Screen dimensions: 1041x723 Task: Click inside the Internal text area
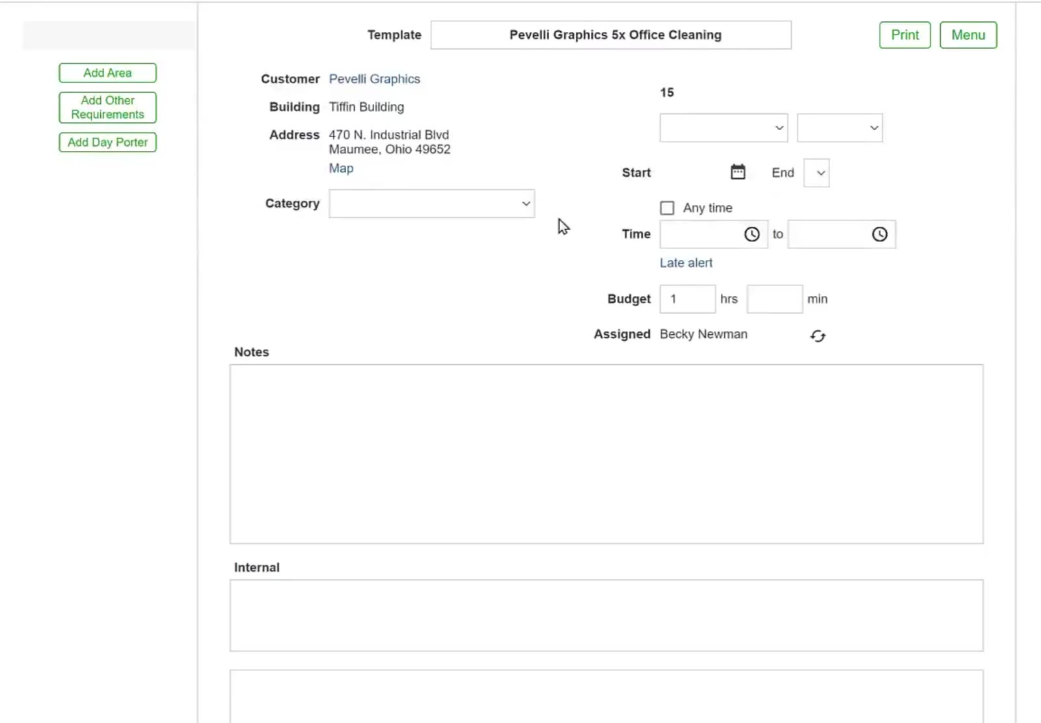pyautogui.click(x=606, y=616)
